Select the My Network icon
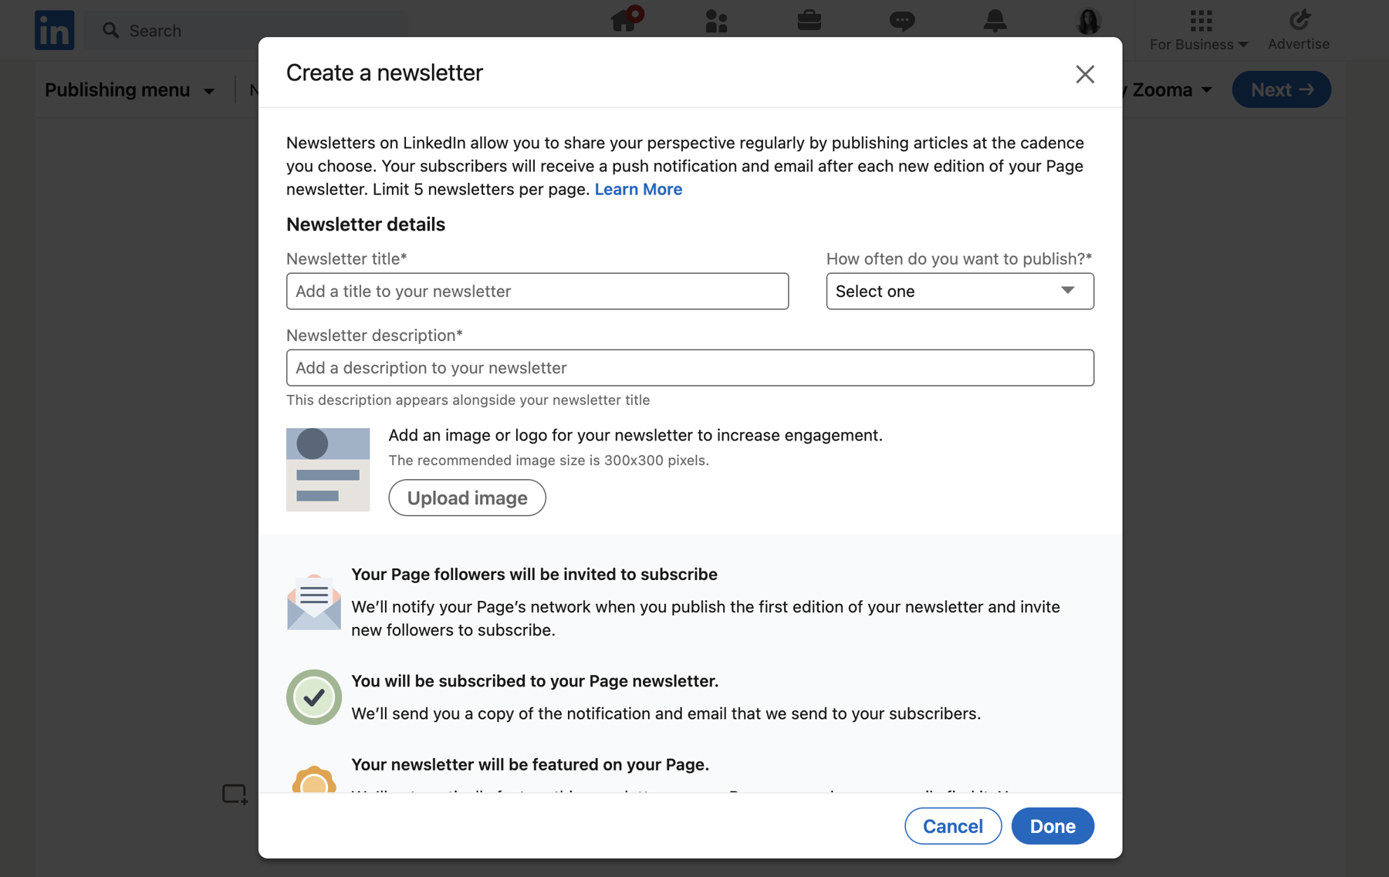The image size is (1389, 877). (x=716, y=22)
